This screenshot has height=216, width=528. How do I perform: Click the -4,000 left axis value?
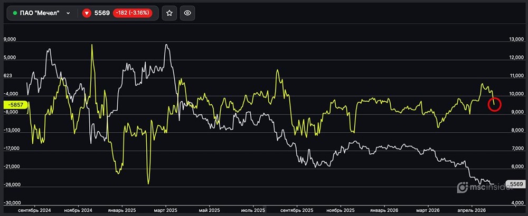(10, 94)
